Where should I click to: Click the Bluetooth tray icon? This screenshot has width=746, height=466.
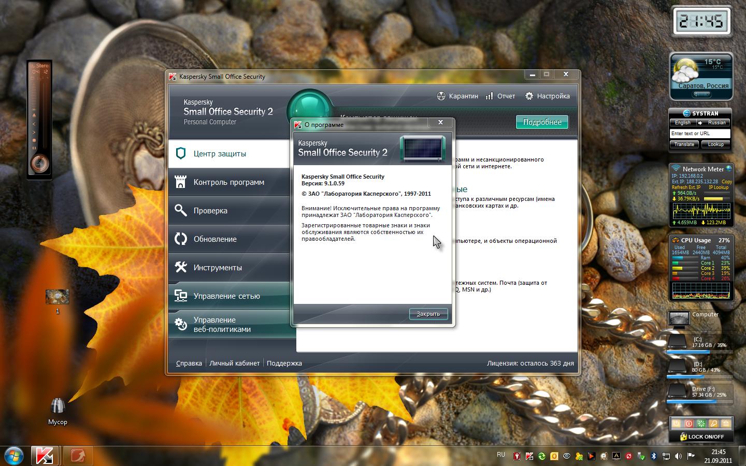(x=654, y=456)
